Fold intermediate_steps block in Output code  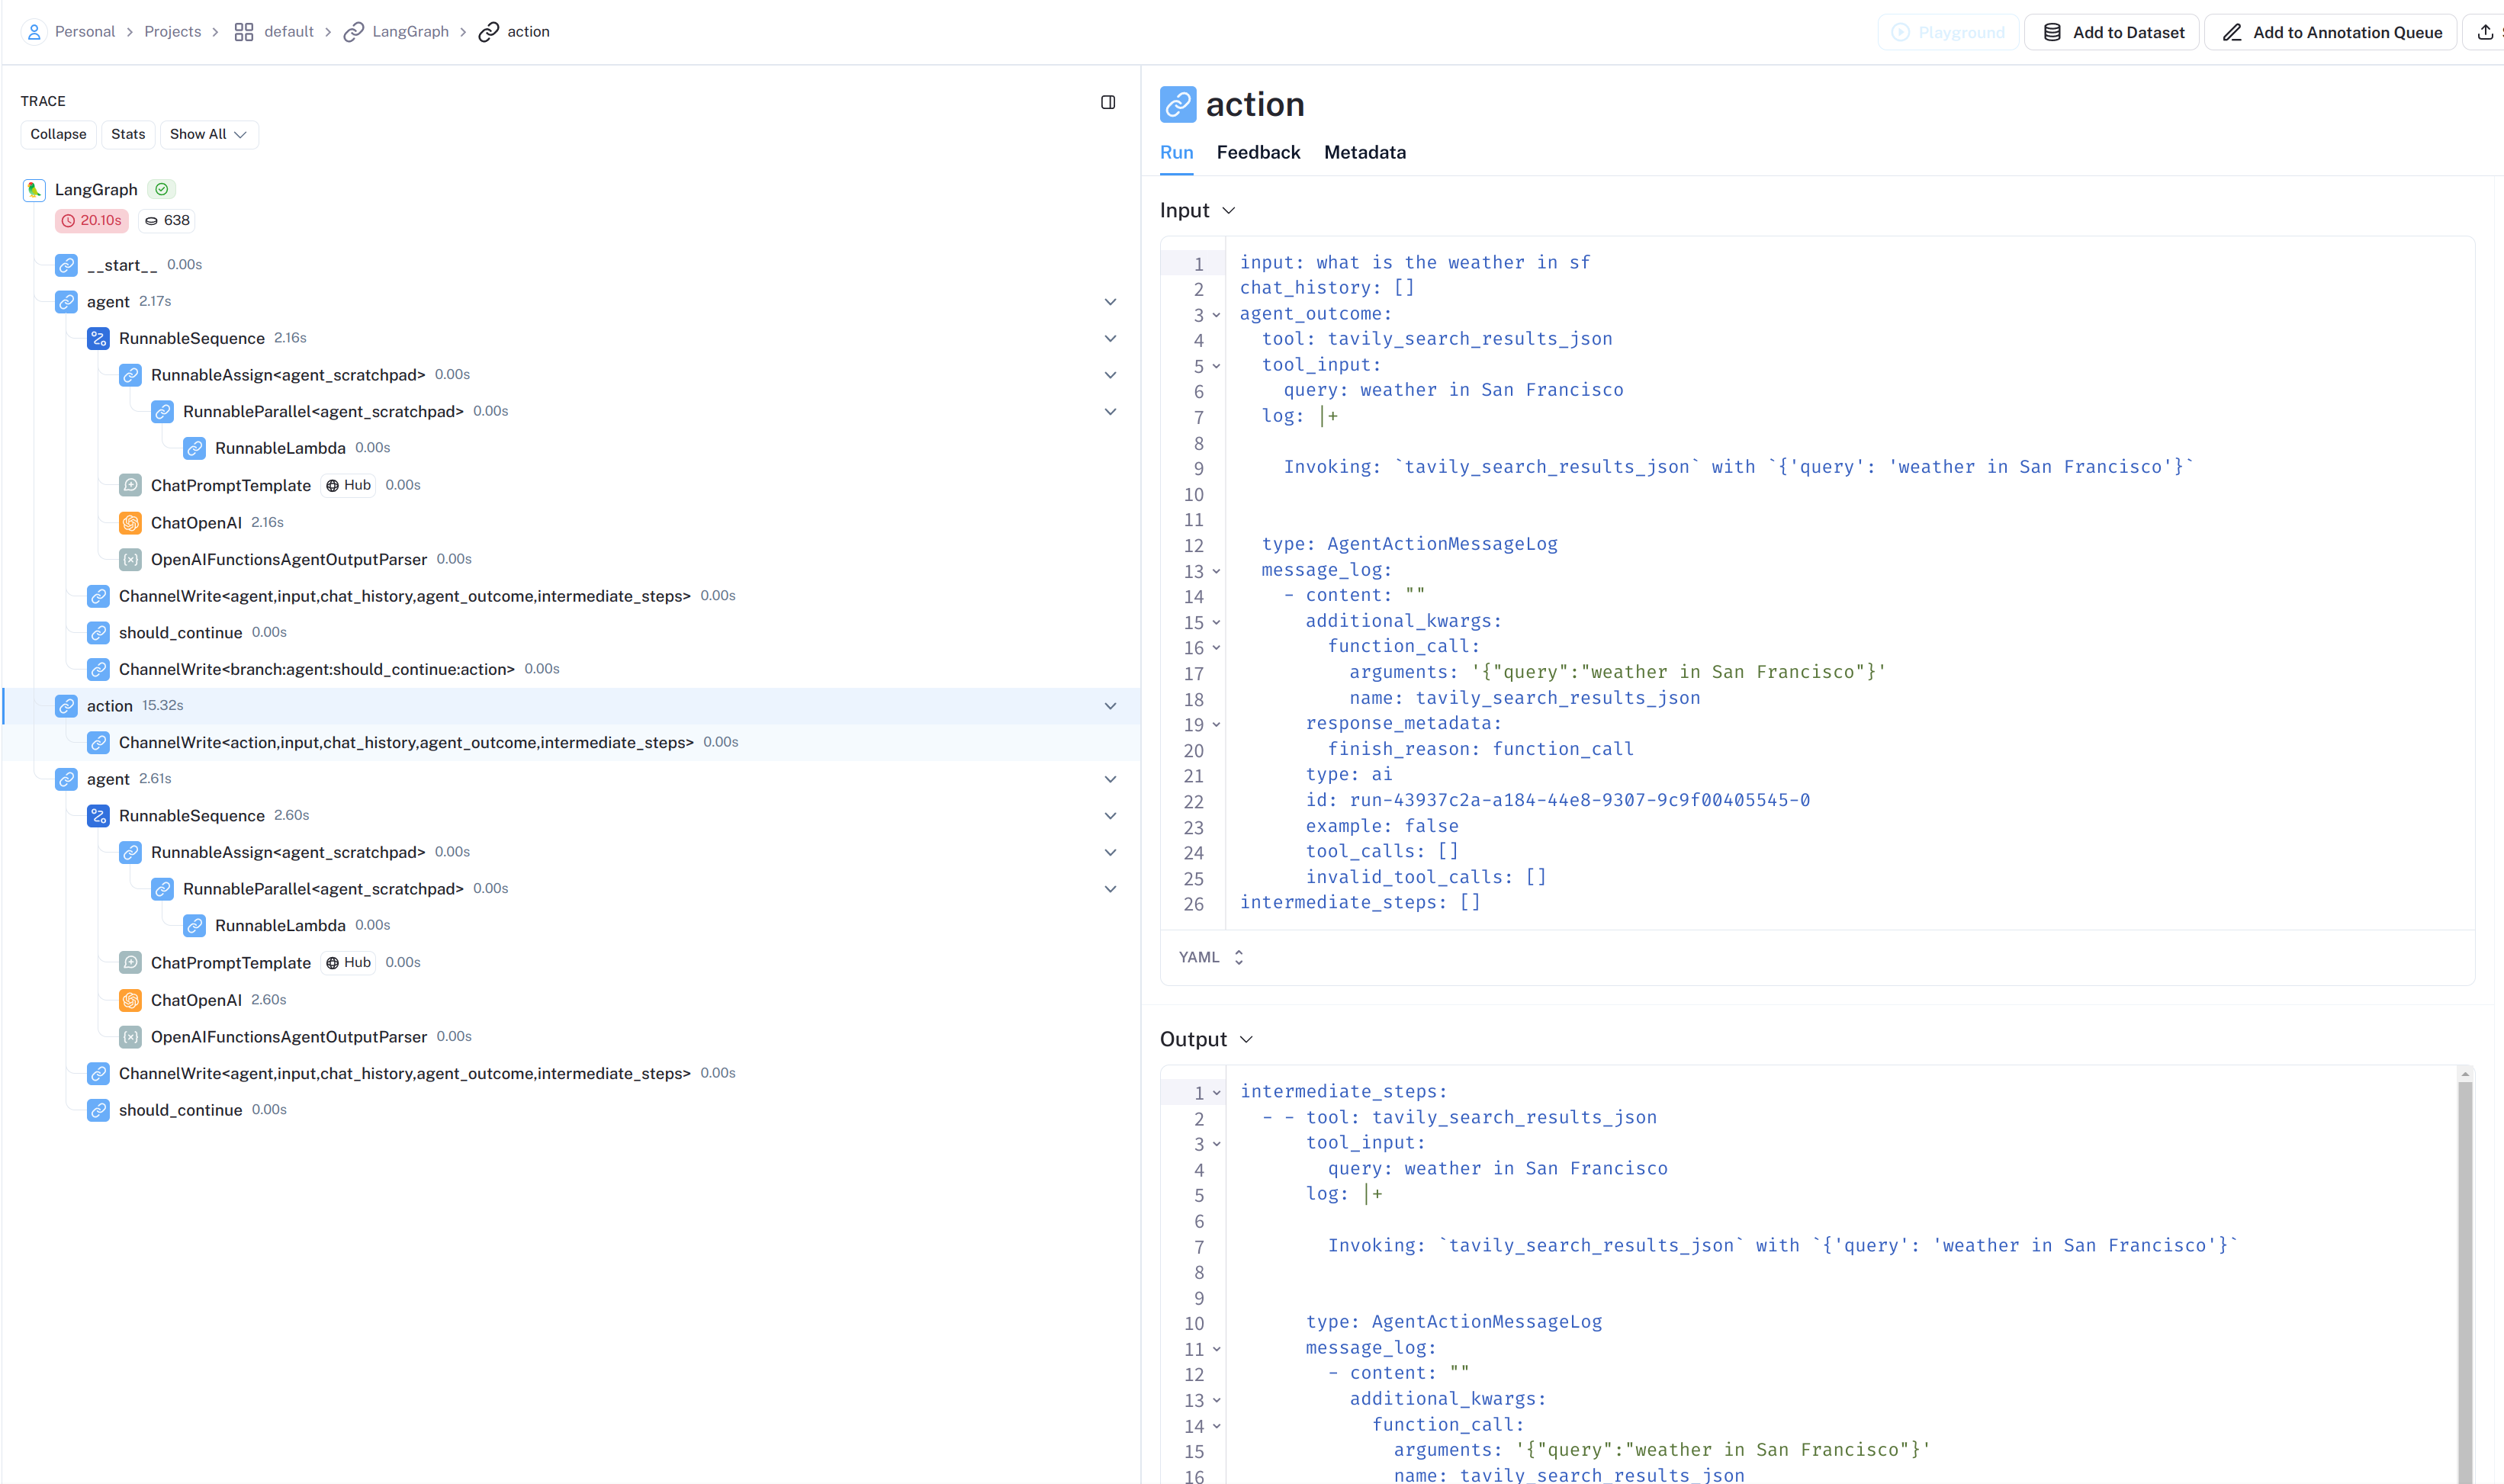[x=1217, y=1093]
